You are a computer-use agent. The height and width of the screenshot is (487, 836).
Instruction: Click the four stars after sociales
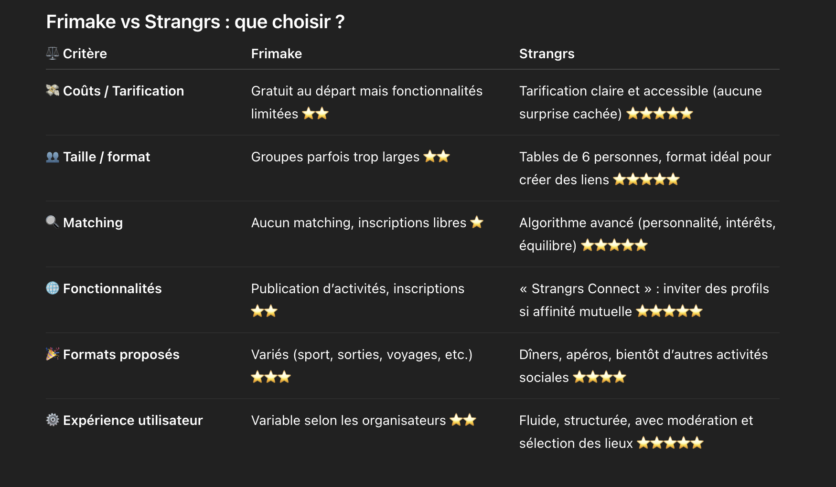tap(600, 377)
